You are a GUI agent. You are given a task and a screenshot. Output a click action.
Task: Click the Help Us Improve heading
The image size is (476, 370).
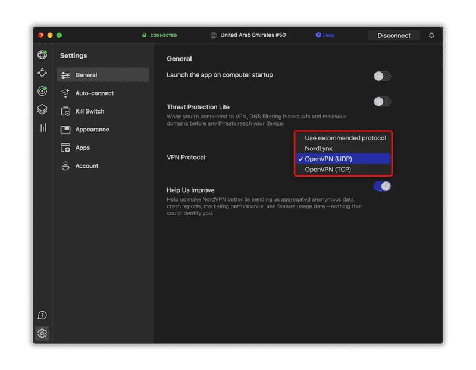point(190,190)
